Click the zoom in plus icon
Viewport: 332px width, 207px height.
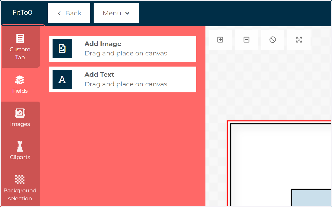point(220,40)
